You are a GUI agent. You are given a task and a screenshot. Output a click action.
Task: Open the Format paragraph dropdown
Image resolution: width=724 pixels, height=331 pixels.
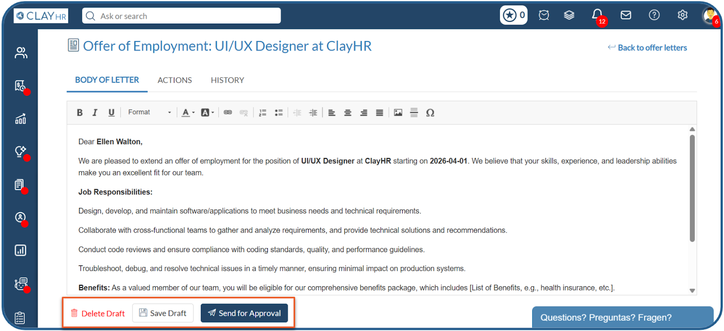(x=149, y=112)
